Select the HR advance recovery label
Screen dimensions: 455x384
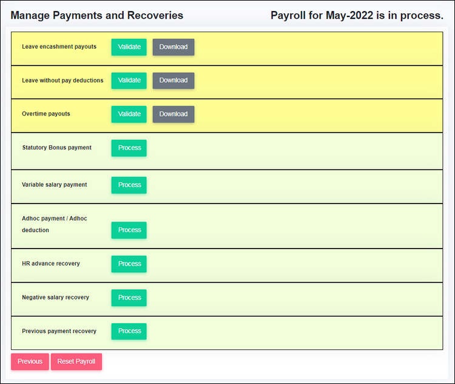point(51,263)
